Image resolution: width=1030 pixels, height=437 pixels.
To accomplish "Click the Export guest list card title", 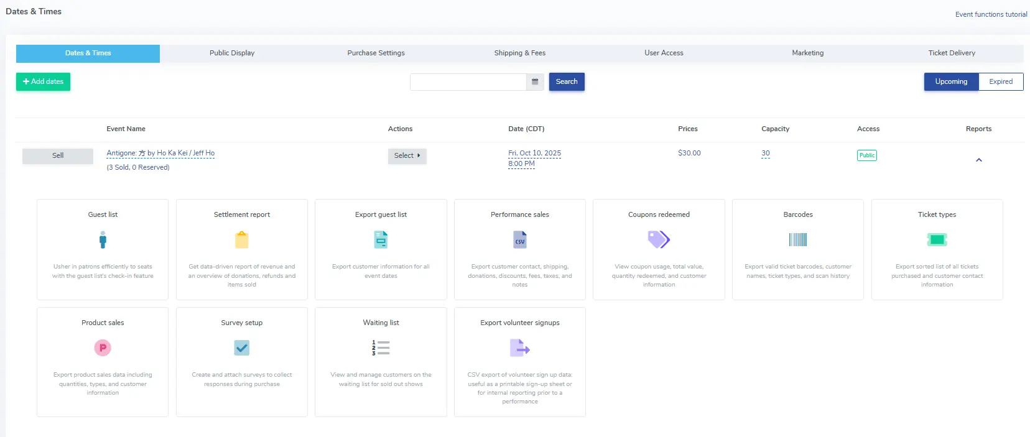I will click(x=381, y=214).
